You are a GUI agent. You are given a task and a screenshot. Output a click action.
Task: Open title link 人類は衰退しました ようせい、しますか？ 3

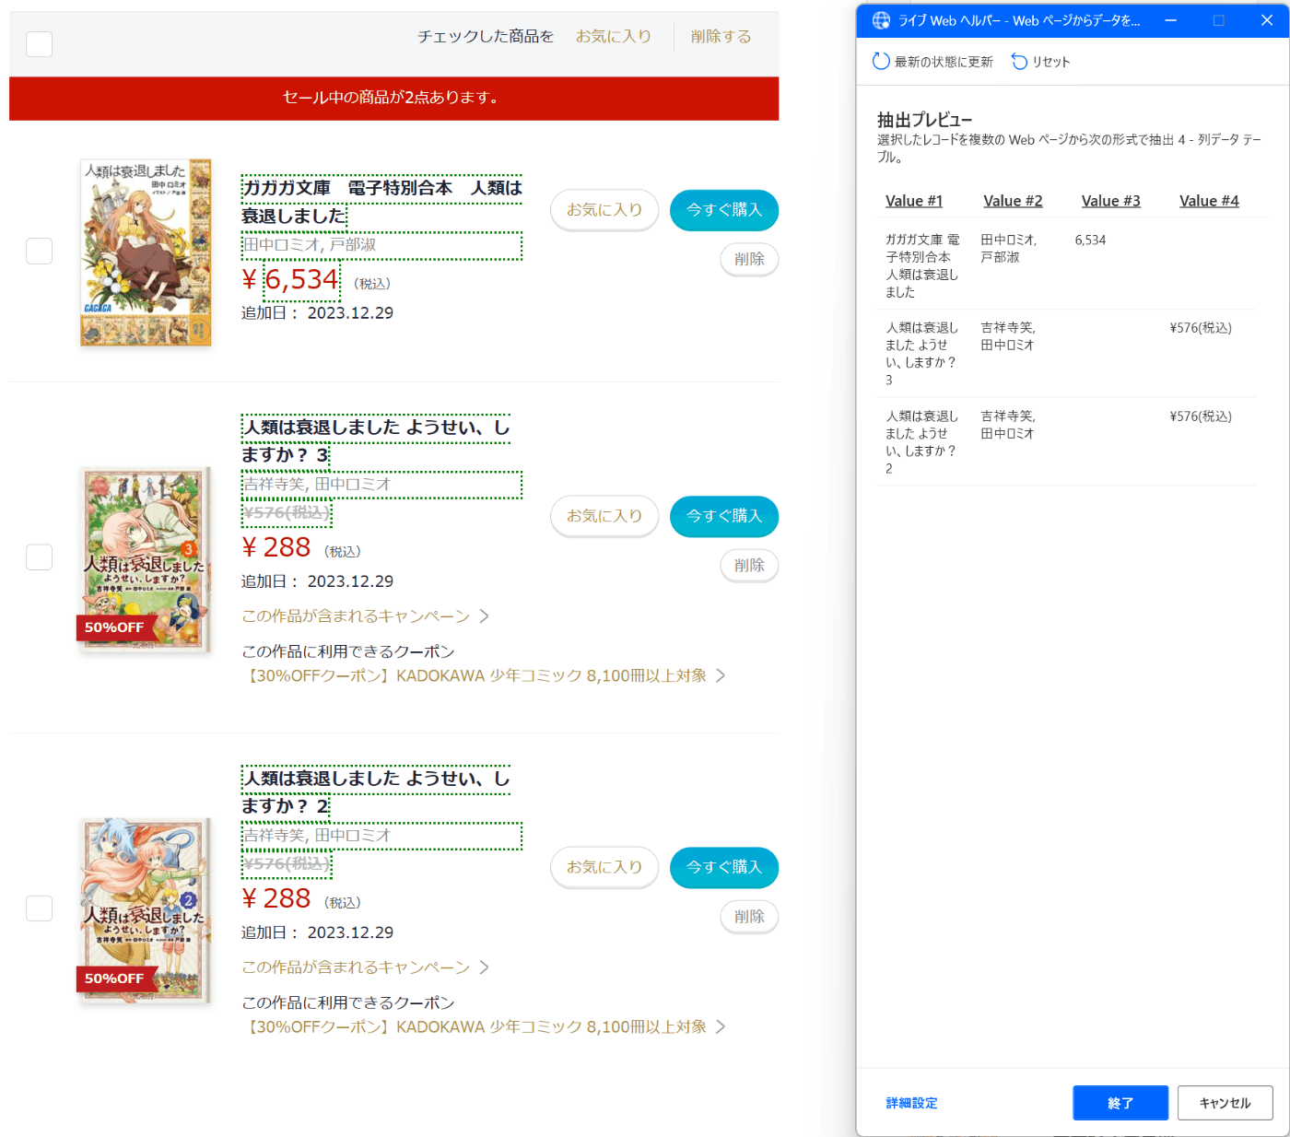click(376, 440)
